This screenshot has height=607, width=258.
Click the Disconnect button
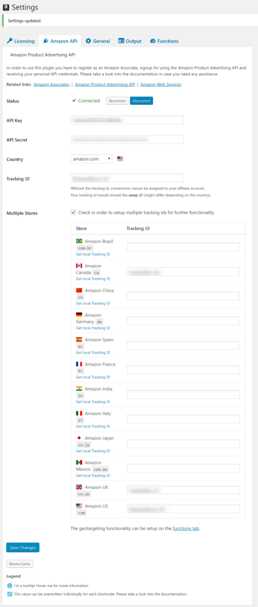(x=141, y=101)
